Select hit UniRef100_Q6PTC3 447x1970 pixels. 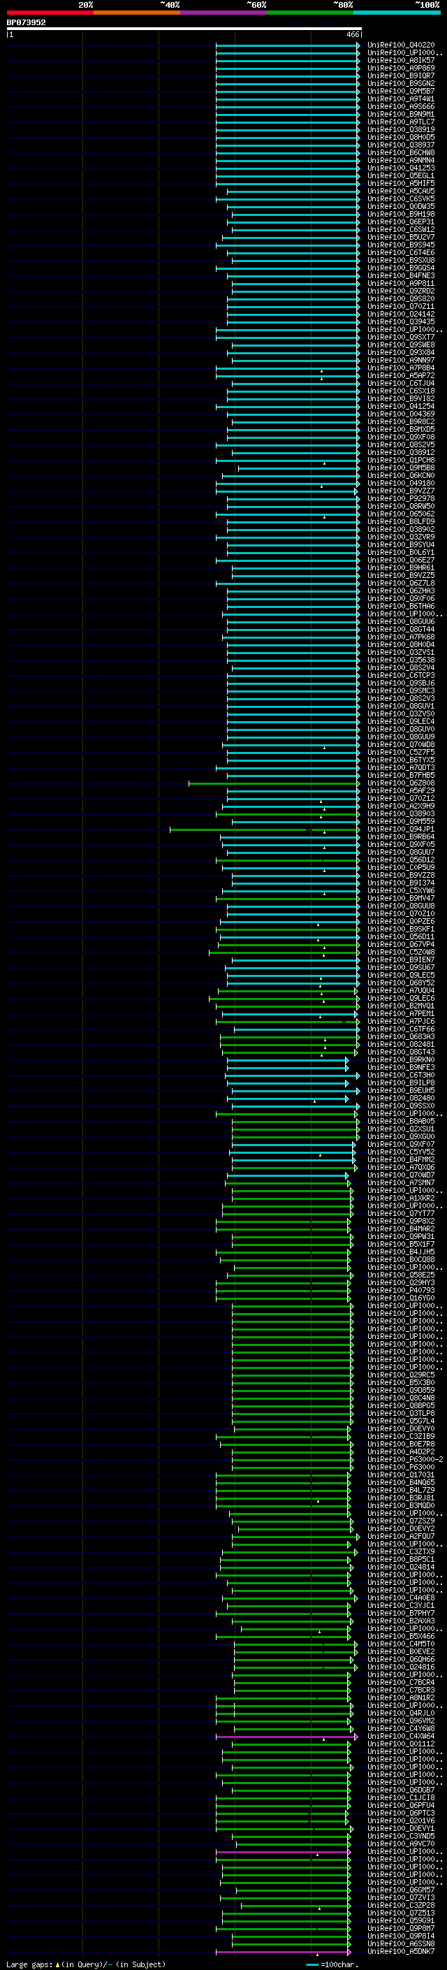[x=401, y=1813]
